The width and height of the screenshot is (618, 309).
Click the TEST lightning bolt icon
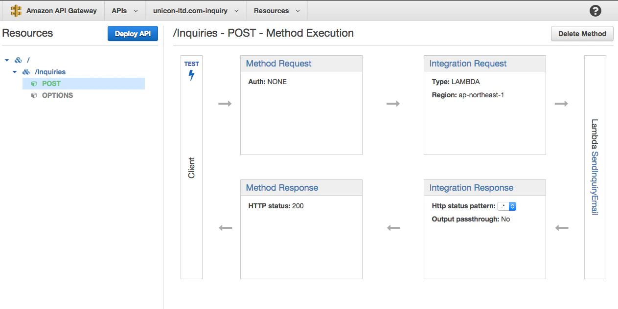point(191,75)
